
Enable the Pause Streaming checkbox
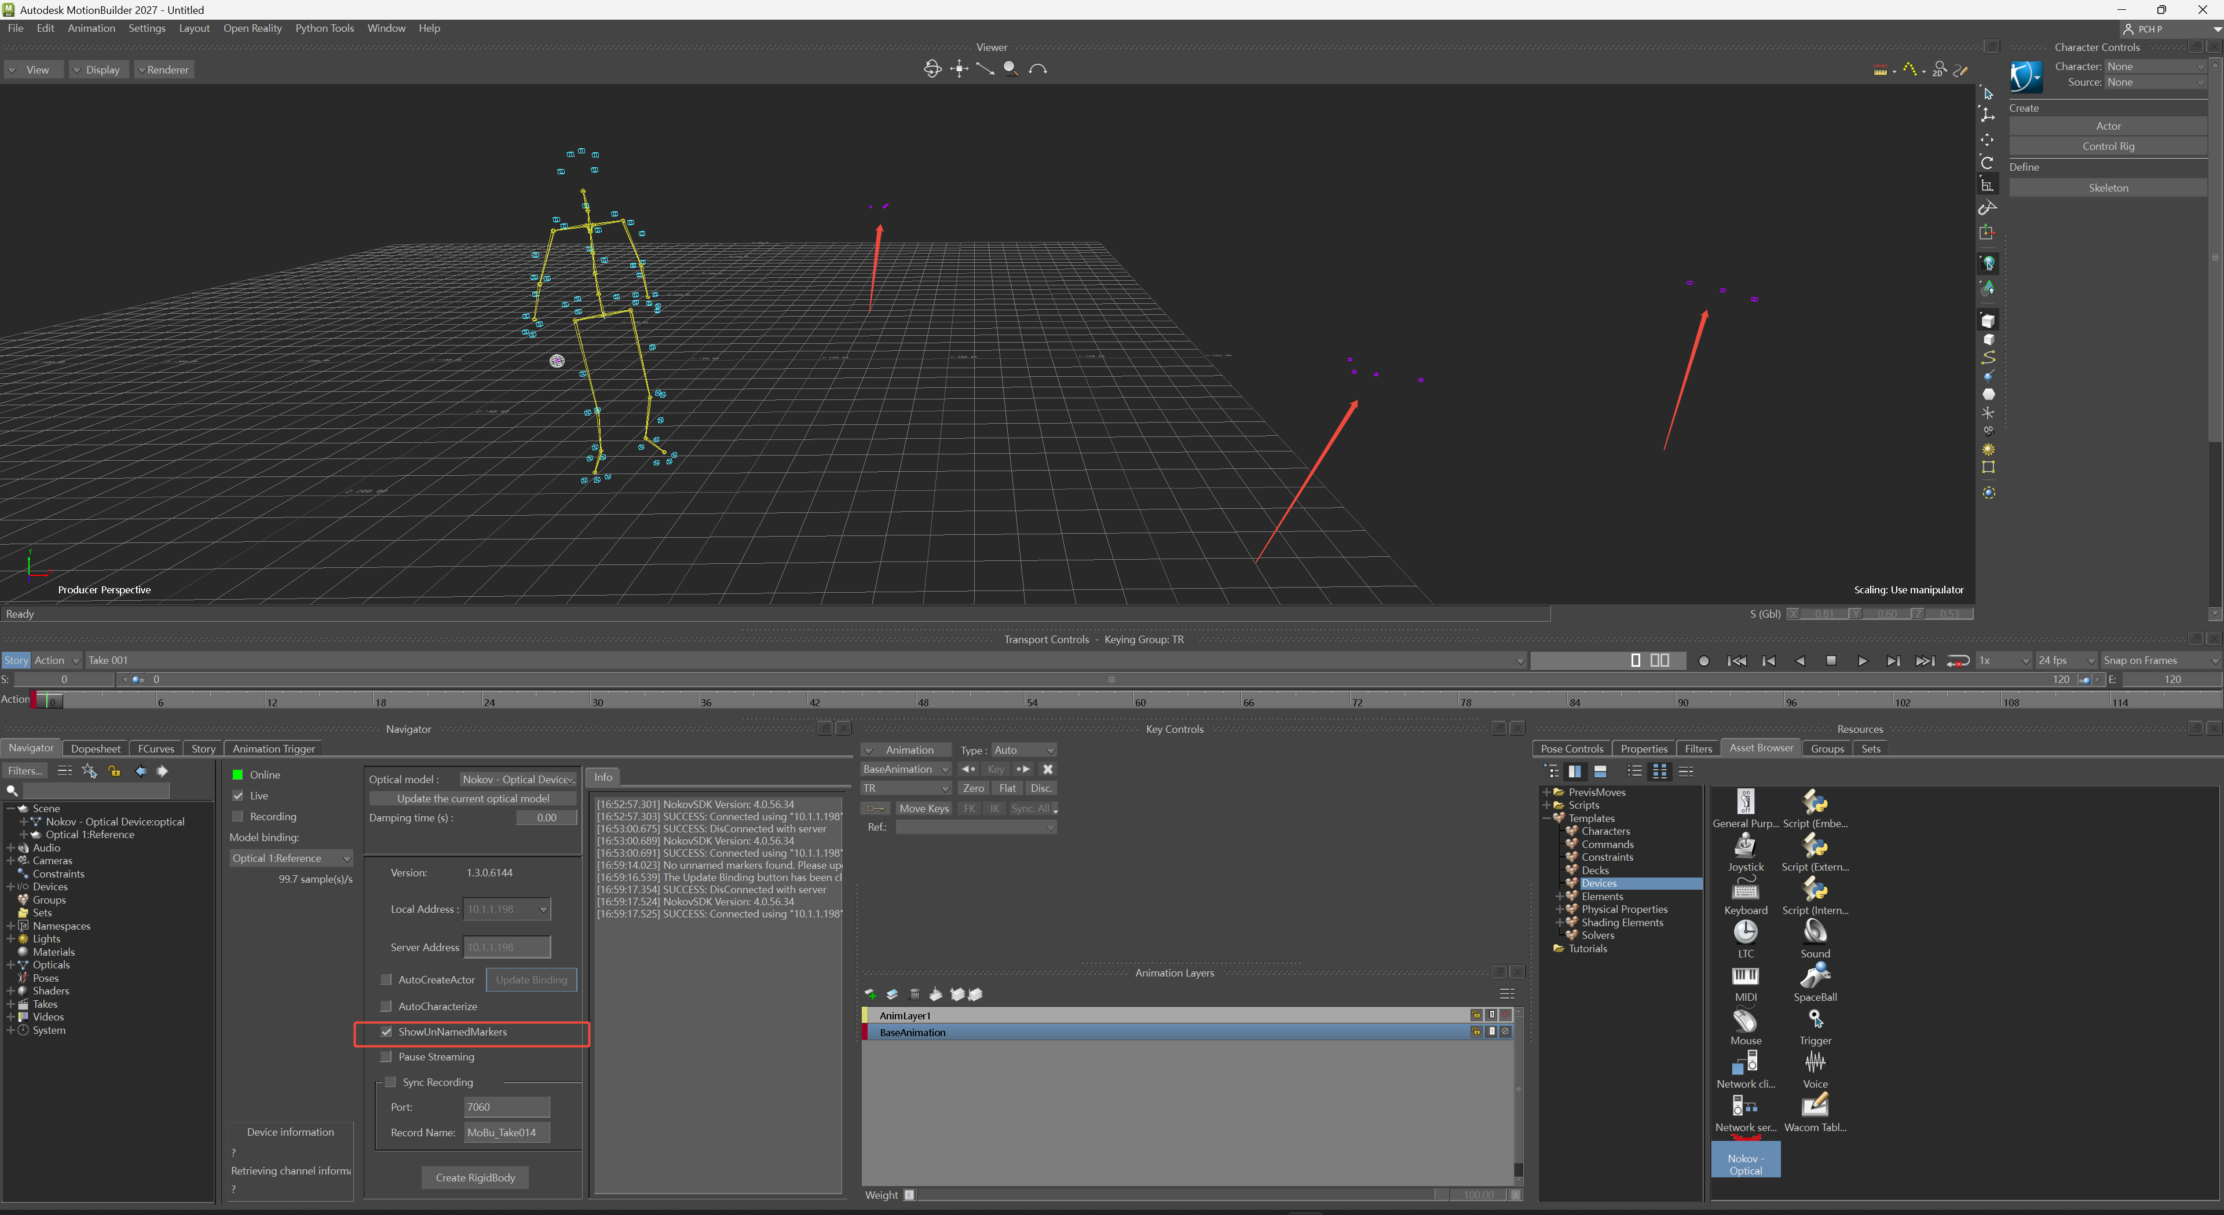tap(386, 1057)
